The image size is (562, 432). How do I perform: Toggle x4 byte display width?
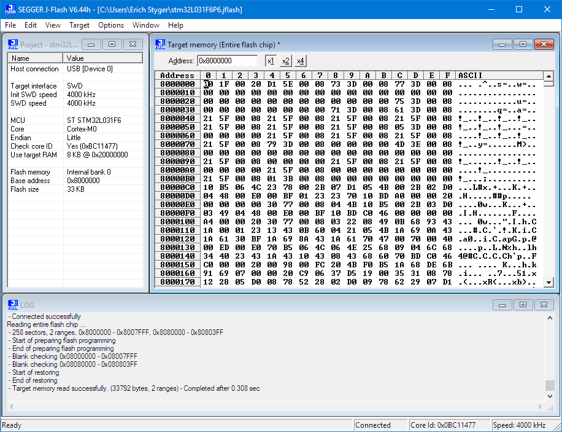(299, 60)
